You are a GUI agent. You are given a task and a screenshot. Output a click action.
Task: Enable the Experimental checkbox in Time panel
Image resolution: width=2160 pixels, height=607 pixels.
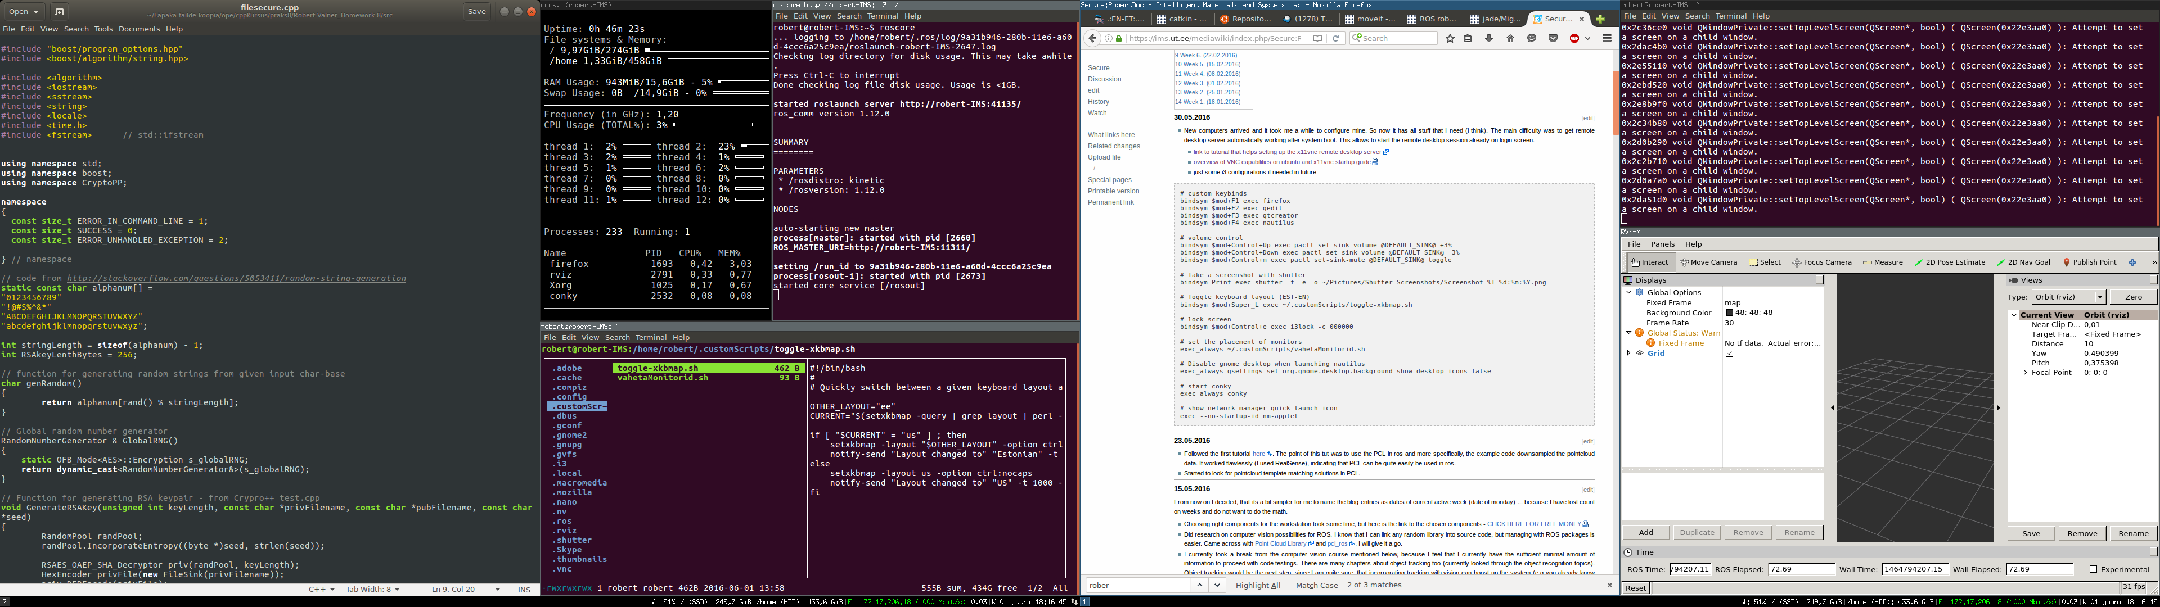point(2094,569)
